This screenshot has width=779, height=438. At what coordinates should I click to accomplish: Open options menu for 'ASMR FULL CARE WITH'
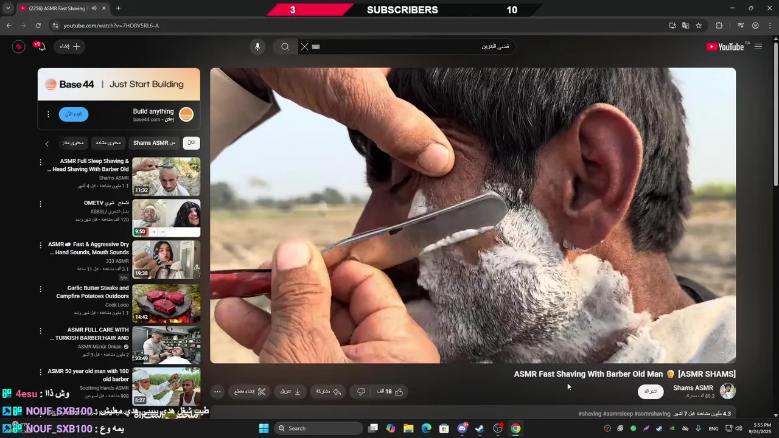[x=41, y=331]
